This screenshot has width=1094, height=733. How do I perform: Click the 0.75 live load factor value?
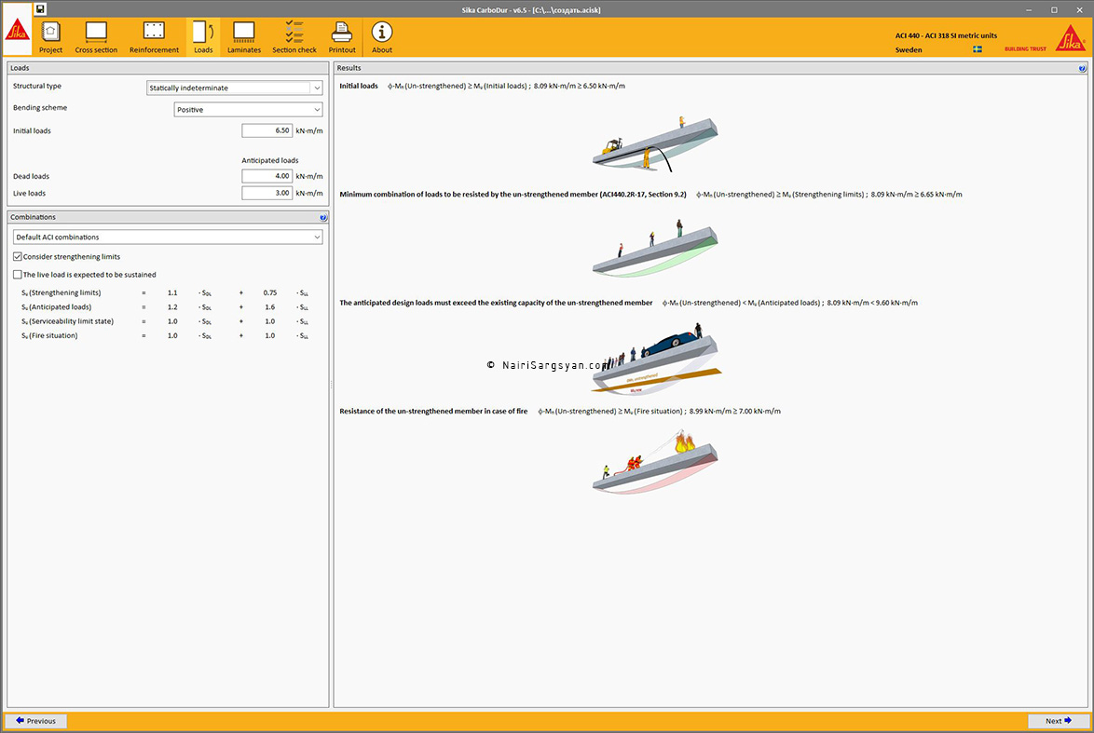pos(270,293)
